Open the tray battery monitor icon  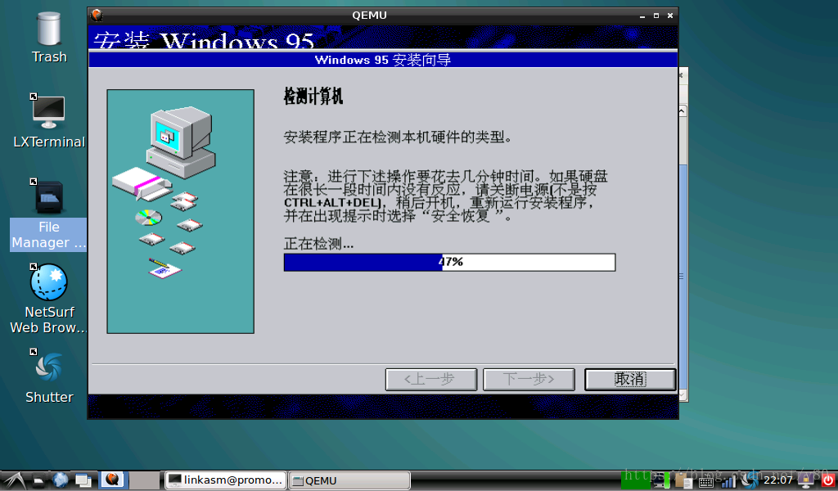662,480
